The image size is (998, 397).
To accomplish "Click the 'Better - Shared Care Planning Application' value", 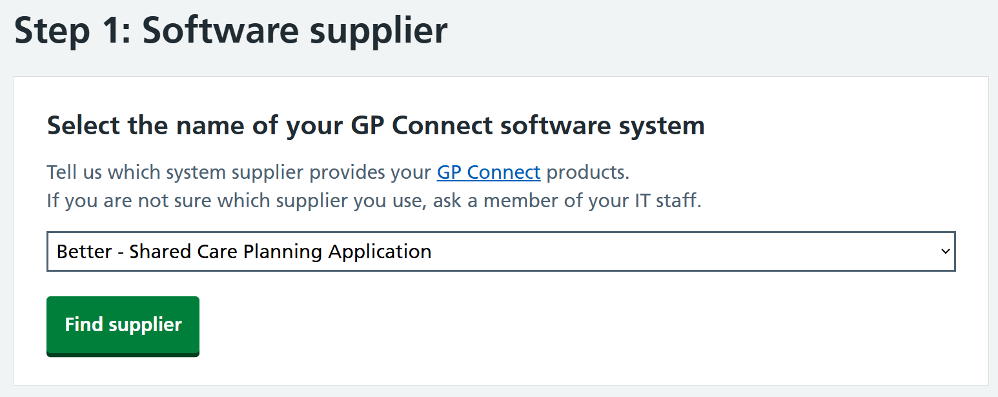I will (244, 251).
